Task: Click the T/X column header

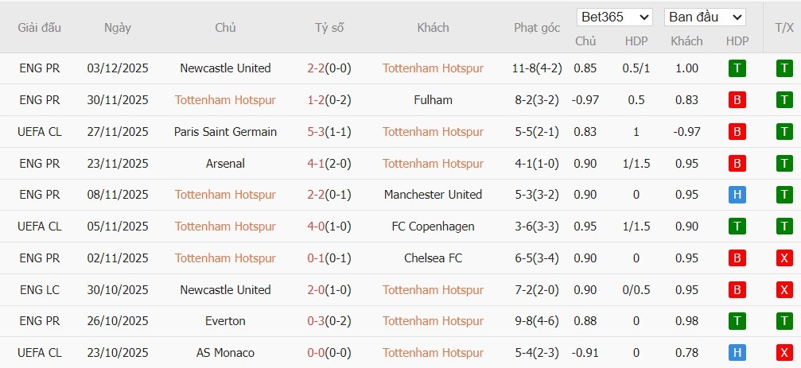Action: [784, 28]
